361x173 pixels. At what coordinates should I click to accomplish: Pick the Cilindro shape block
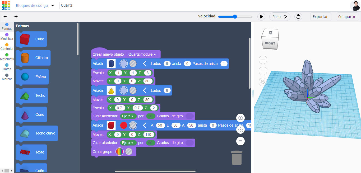[33, 58]
